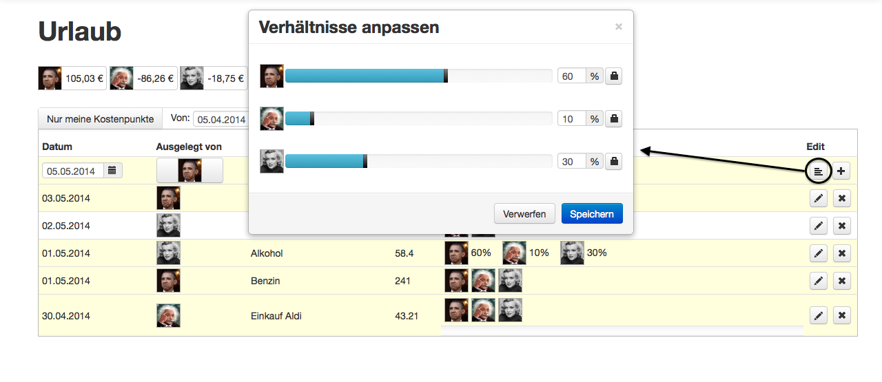Select the Nur meine Kostenpunkte tab
The image size is (882, 382).
click(100, 119)
